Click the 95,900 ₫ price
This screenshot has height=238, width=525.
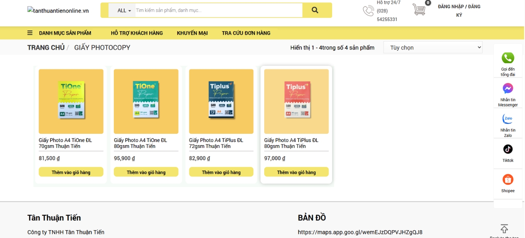(x=124, y=158)
